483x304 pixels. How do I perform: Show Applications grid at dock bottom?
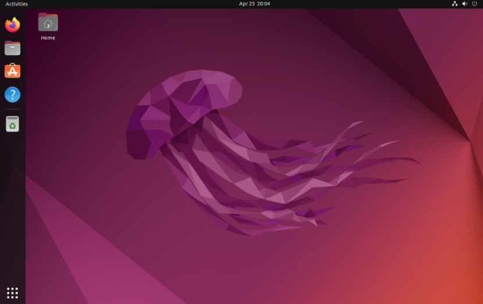coord(12,292)
